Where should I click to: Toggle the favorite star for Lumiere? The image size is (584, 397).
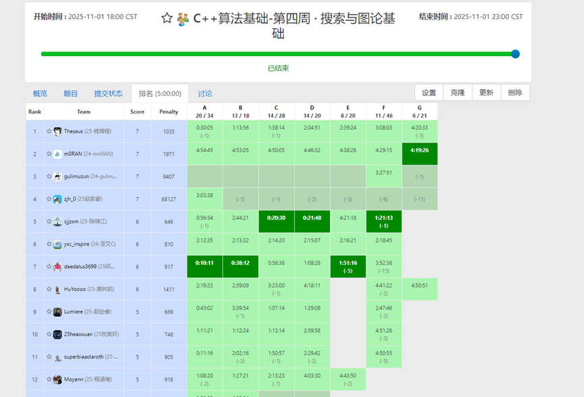pos(49,312)
